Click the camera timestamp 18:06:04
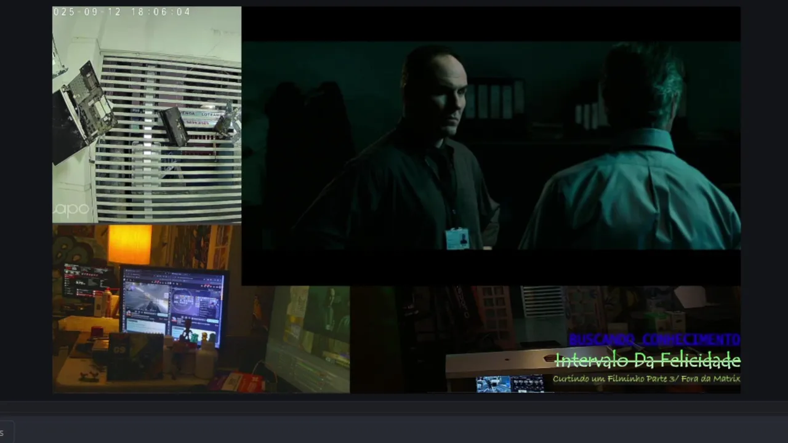 (x=161, y=12)
